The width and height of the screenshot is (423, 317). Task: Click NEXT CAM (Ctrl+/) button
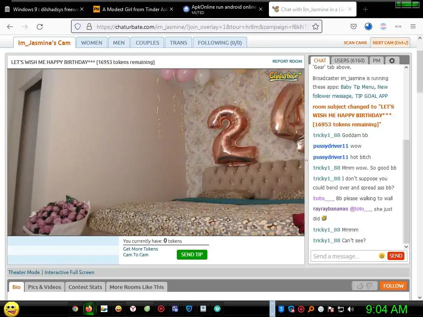[x=390, y=43]
